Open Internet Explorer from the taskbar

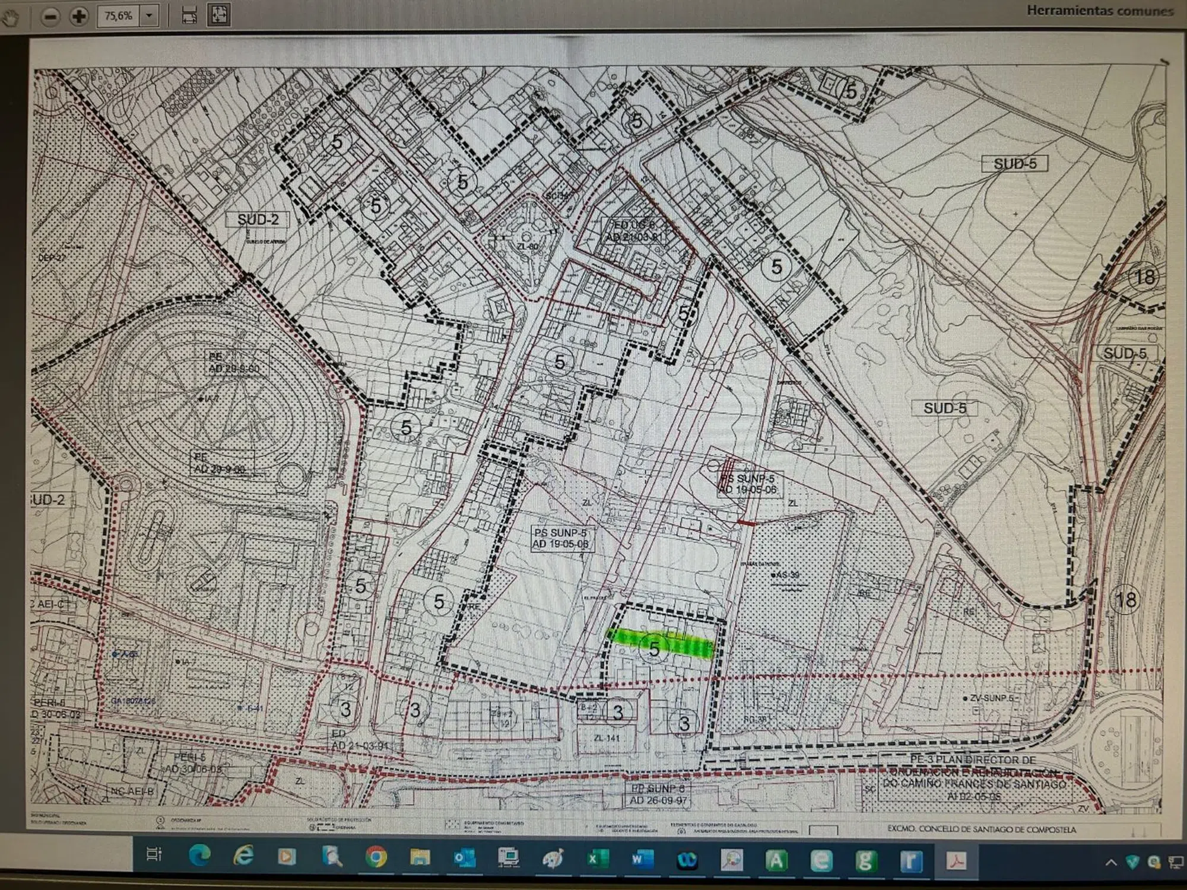pyautogui.click(x=243, y=856)
